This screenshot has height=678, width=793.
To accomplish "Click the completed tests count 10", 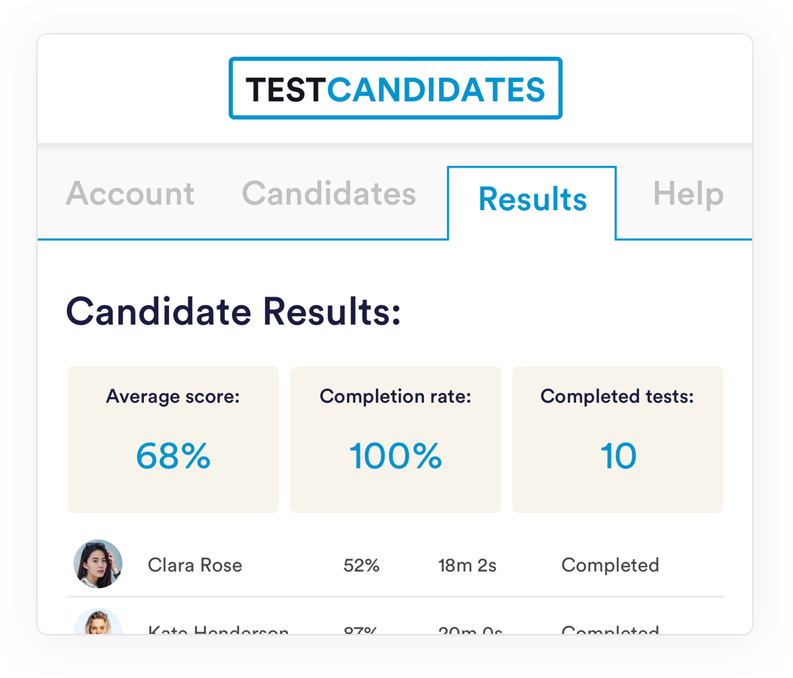I will tap(618, 455).
